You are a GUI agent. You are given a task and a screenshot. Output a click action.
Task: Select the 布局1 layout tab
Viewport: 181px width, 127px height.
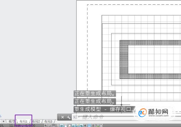(23, 121)
